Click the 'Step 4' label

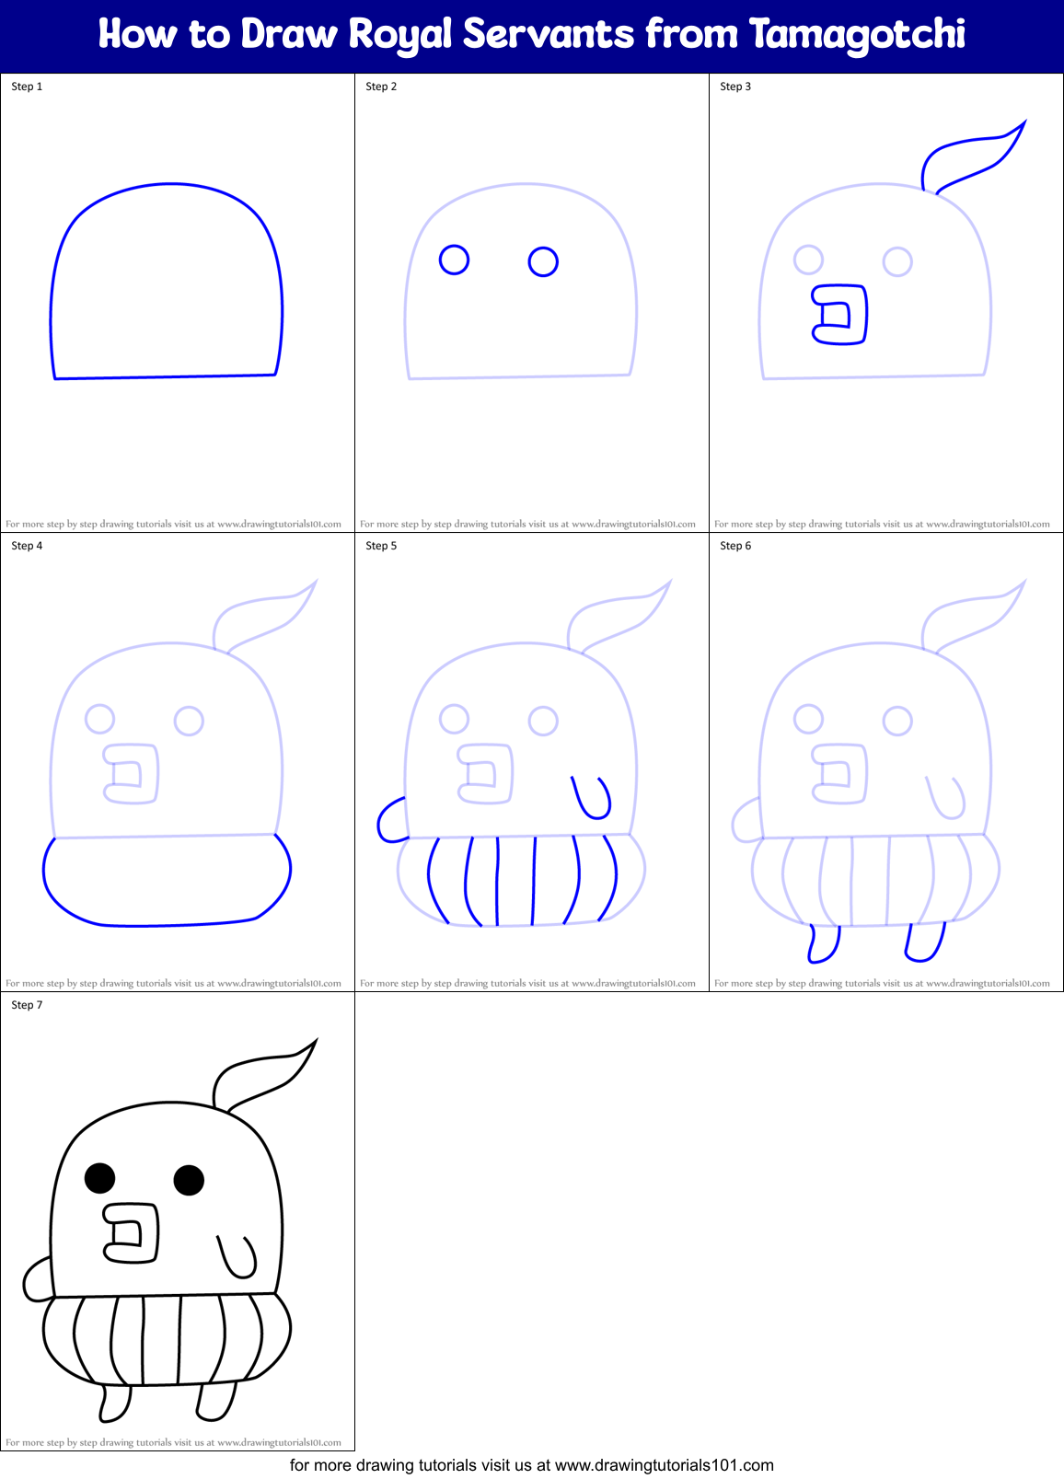[27, 546]
